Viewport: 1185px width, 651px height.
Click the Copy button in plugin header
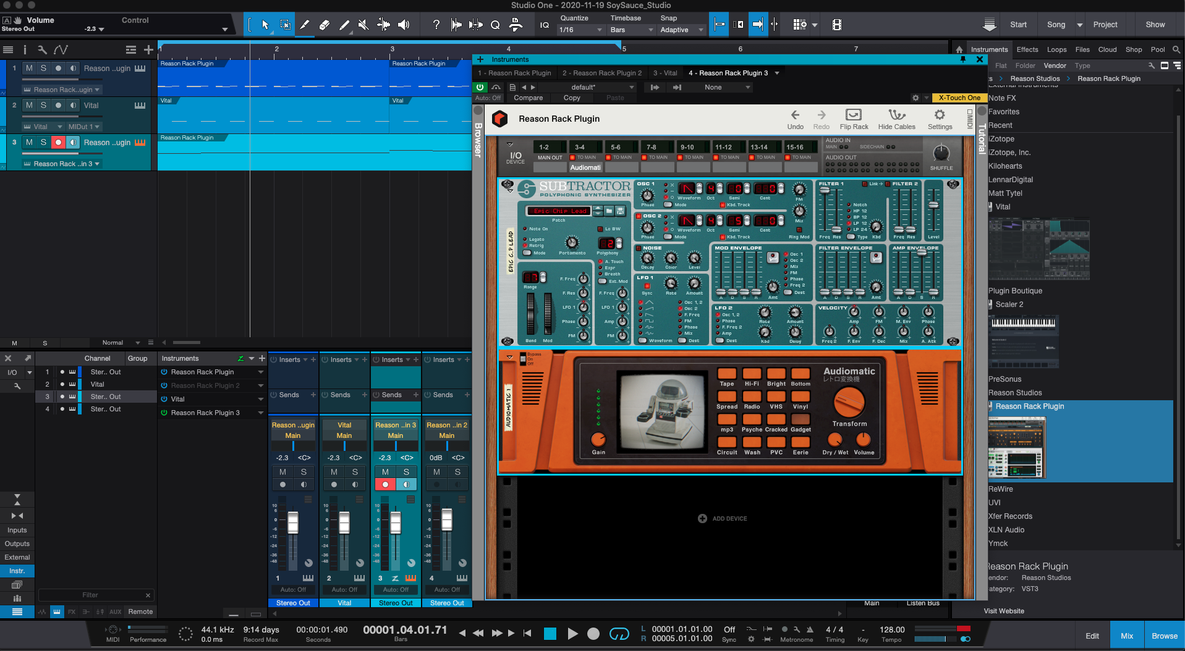coord(572,98)
